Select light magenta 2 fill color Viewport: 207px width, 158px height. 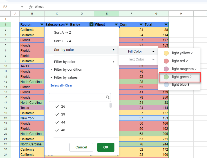179,69
